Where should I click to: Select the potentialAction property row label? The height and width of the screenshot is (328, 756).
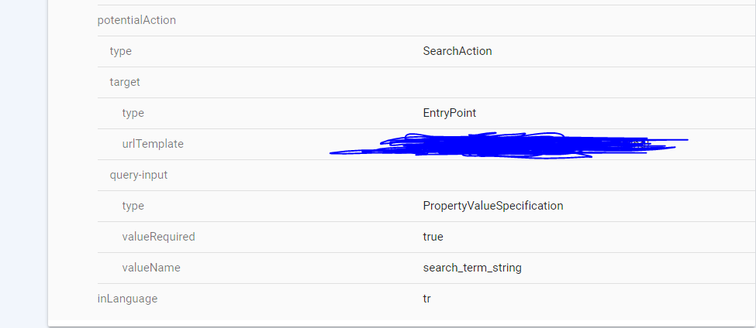click(136, 20)
